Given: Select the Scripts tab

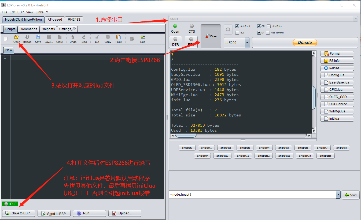Looking at the screenshot, I should pyautogui.click(x=10, y=29).
